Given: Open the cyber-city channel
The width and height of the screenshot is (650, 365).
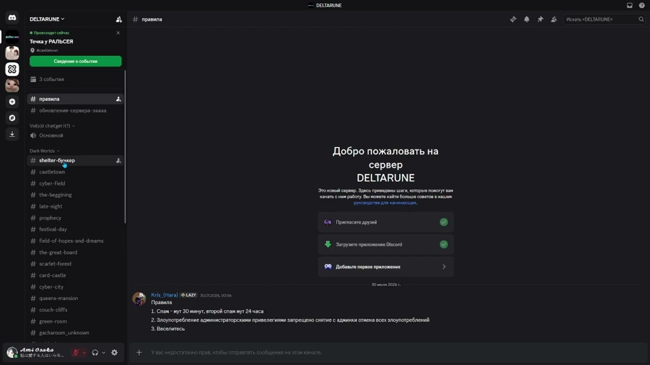Looking at the screenshot, I should coord(76,287).
